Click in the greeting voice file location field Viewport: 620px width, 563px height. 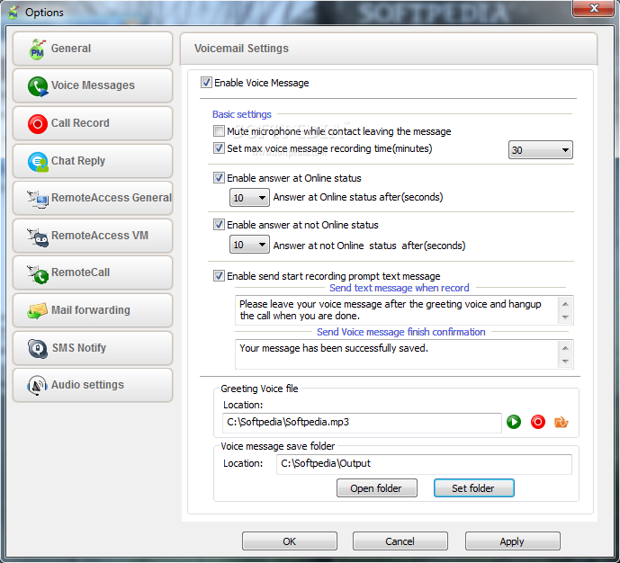(362, 423)
